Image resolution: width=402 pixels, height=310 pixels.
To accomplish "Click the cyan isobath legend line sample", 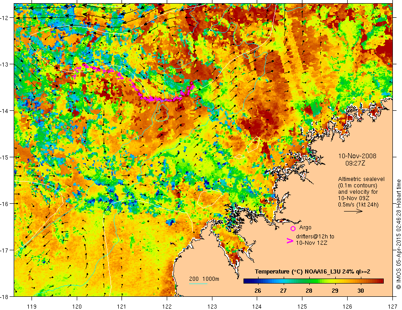I will pos(198,284).
